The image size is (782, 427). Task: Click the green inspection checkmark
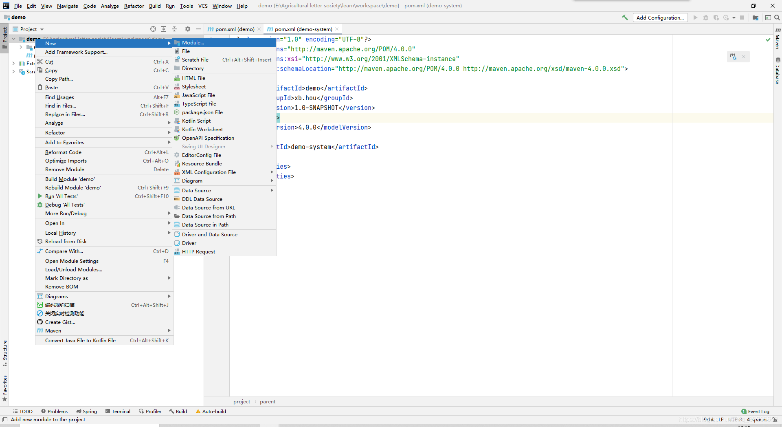tap(768, 40)
